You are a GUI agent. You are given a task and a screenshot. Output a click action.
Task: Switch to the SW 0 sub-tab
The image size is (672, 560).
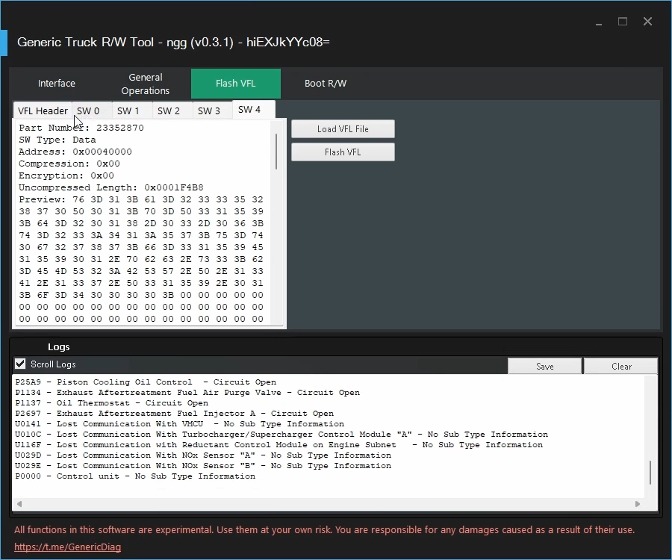(88, 111)
